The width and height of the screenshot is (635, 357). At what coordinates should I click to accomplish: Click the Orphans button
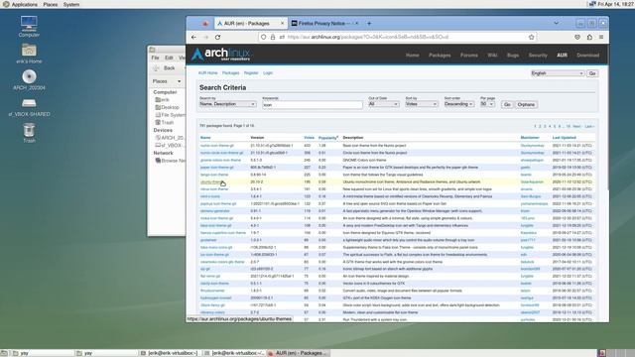click(x=526, y=104)
